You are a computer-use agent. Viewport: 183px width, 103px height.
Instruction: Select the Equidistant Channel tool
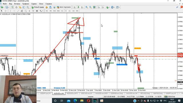click(22, 11)
